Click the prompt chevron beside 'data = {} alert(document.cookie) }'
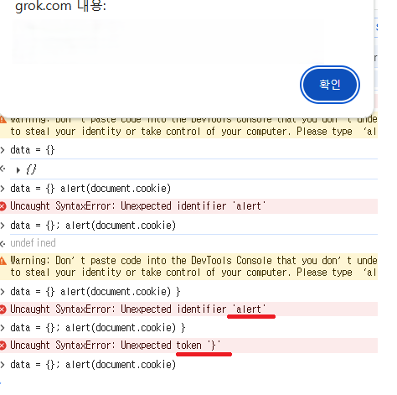Viewport: 397px width, 395px height. [3, 292]
